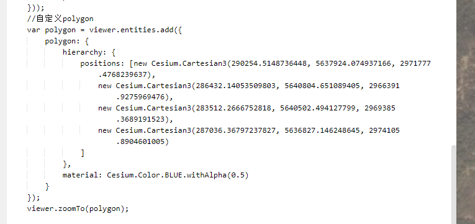Click the 'material' property keyword

[x=80, y=175]
